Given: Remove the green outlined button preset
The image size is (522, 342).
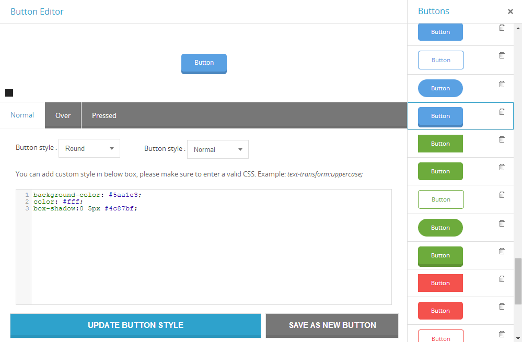Looking at the screenshot, I should 502,195.
